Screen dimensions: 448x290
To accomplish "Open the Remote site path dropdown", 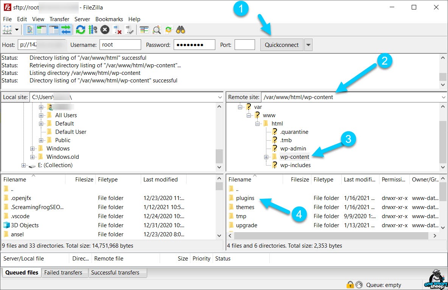I will point(443,97).
